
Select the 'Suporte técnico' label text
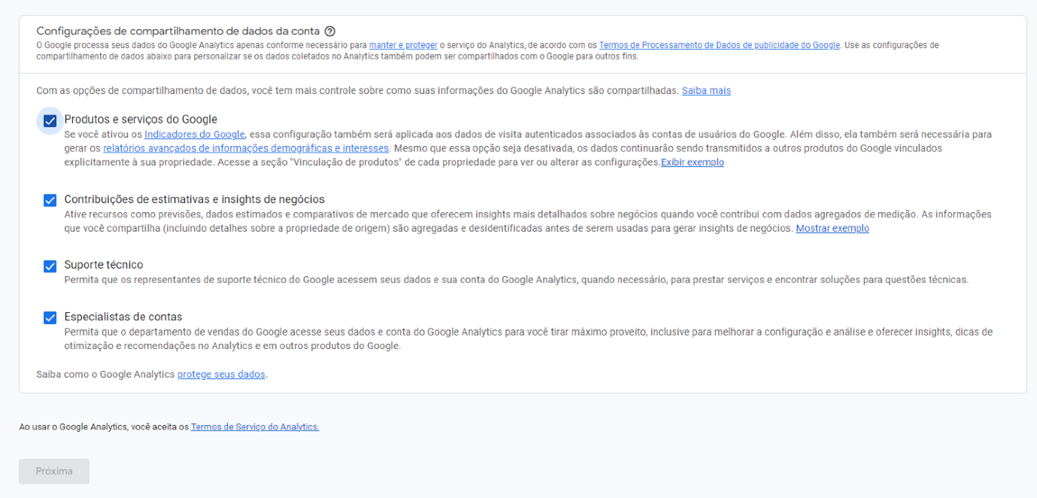[x=104, y=265]
